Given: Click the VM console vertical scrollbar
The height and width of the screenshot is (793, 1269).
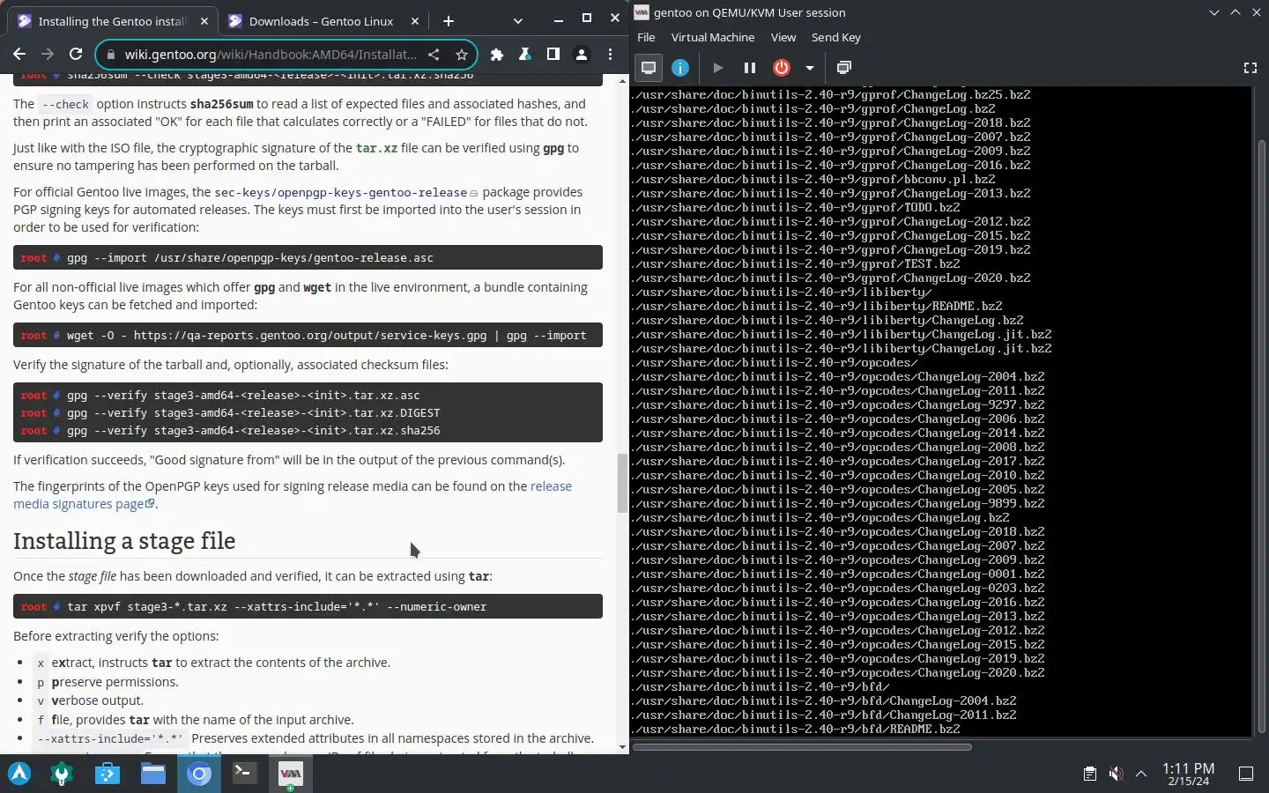Looking at the screenshot, I should [x=1262, y=436].
